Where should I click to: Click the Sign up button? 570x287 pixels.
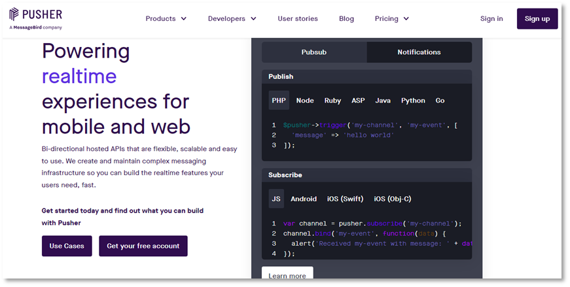click(x=537, y=19)
